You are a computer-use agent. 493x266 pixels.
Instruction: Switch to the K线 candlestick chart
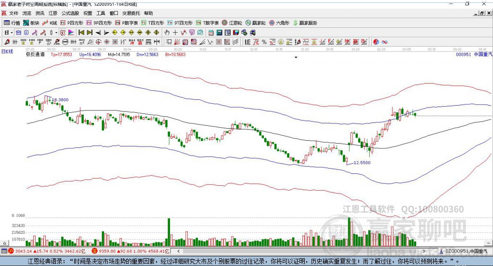50,23
